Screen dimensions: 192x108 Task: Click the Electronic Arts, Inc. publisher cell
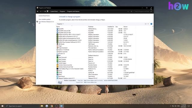coord(93,46)
